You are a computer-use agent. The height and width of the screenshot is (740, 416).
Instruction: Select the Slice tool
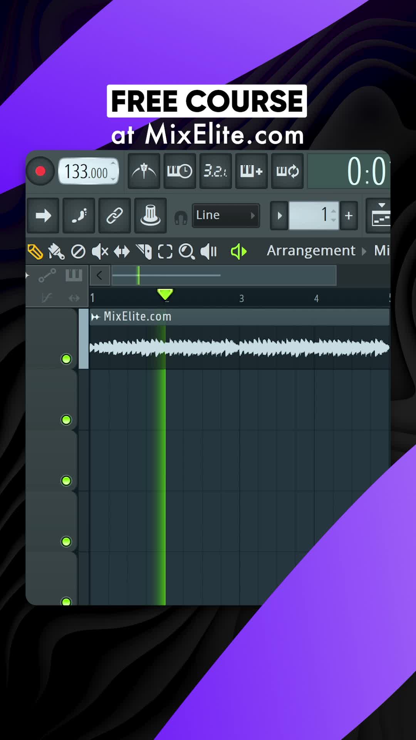(144, 252)
